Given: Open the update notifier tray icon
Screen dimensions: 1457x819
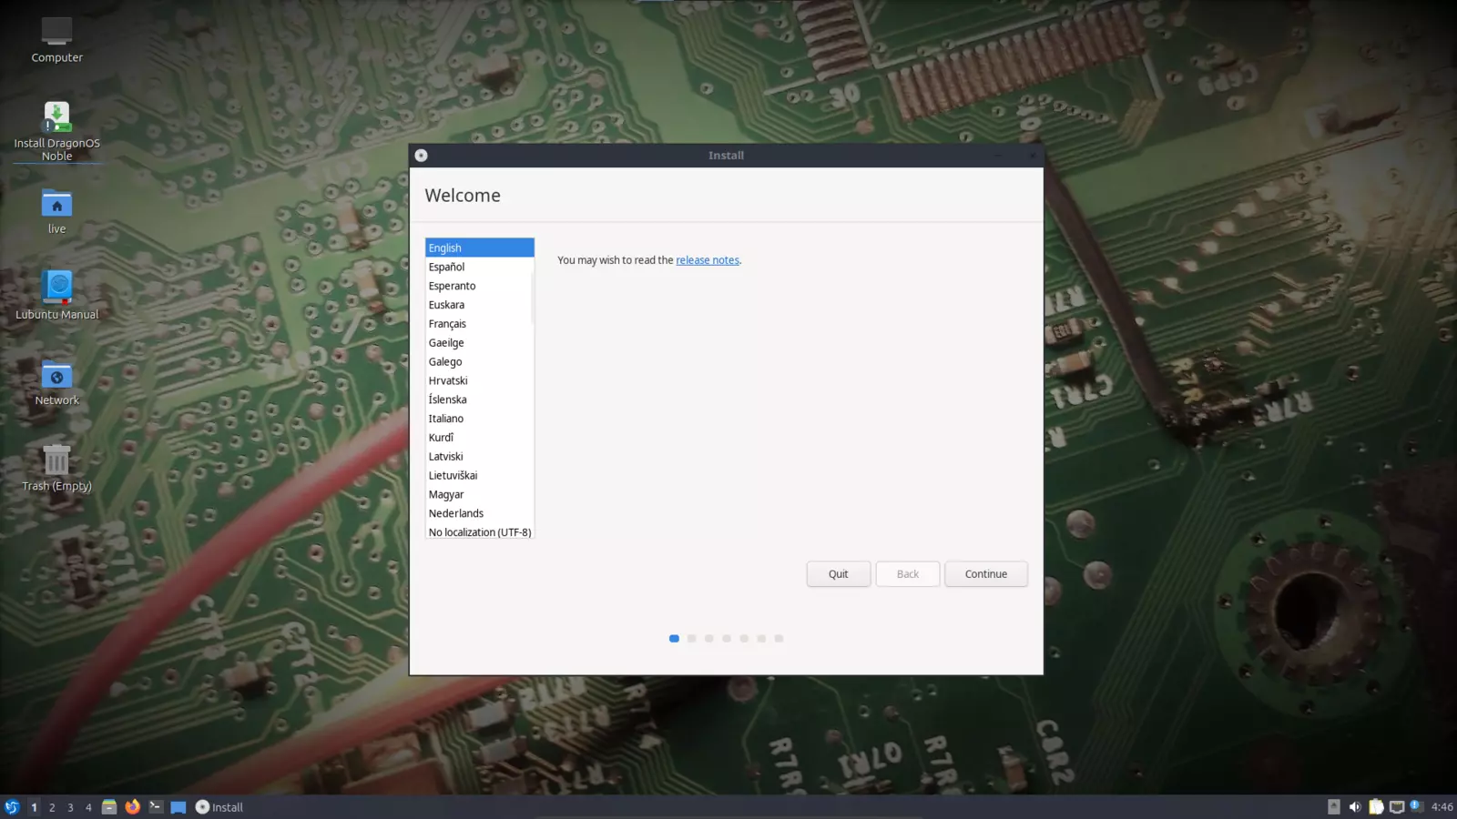Looking at the screenshot, I should pyautogui.click(x=1417, y=806).
